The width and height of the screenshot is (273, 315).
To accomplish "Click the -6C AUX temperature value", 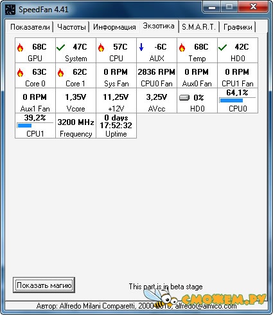I will [x=161, y=47].
